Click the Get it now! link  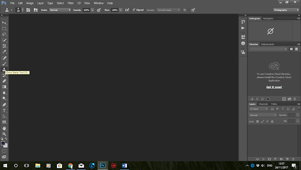coord(274,87)
